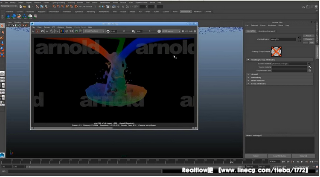The image size is (320, 177).
Task: Open the Lighting/Shading main menu
Action: (58, 3)
